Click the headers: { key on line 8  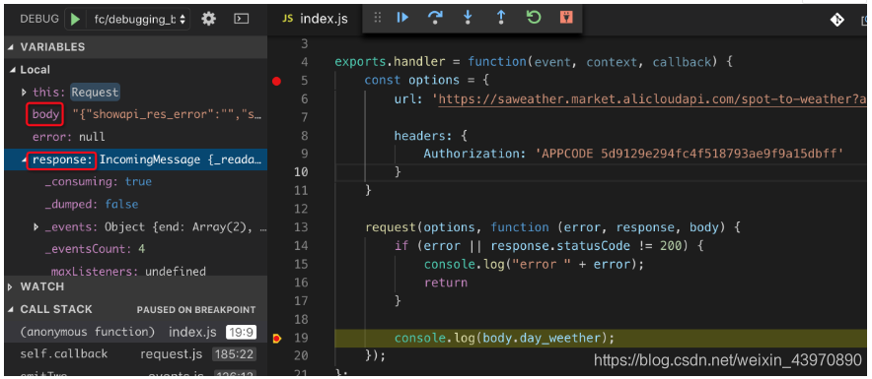coord(431,136)
